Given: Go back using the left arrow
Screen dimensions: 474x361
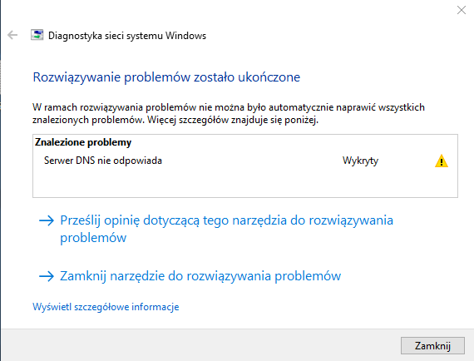Looking at the screenshot, I should coord(12,35).
